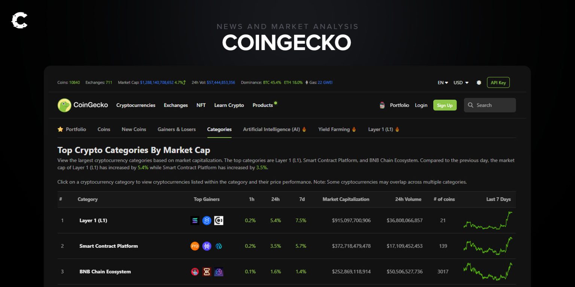Viewport: 575px width, 287px height.
Task: Expand the Products menu
Action: tap(263, 105)
